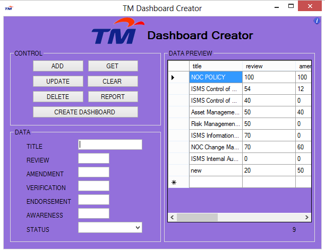325x252 pixels.
Task: Focus the TITLE input field
Action: point(110,145)
